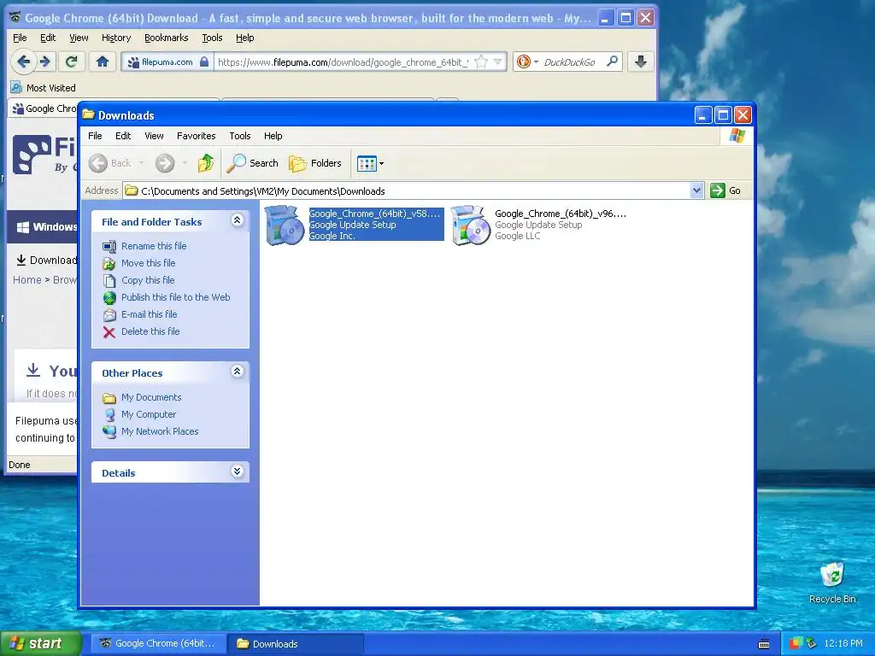Select the Chrome v96 installer icon

(x=471, y=225)
